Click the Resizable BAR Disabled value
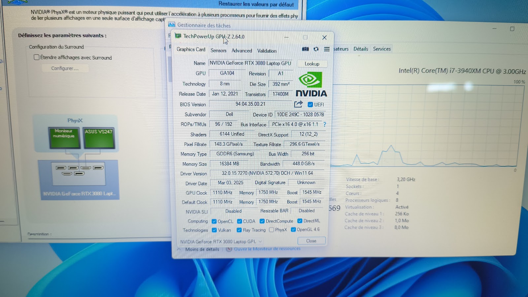 [307, 211]
